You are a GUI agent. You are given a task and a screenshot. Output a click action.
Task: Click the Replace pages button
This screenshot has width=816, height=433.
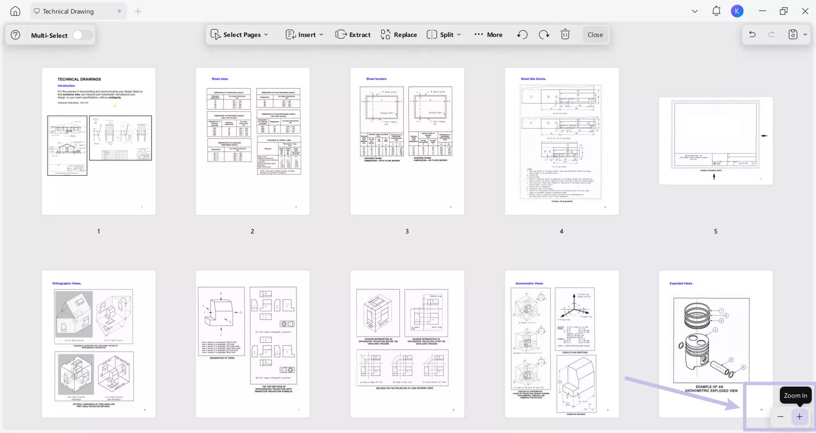[399, 35]
